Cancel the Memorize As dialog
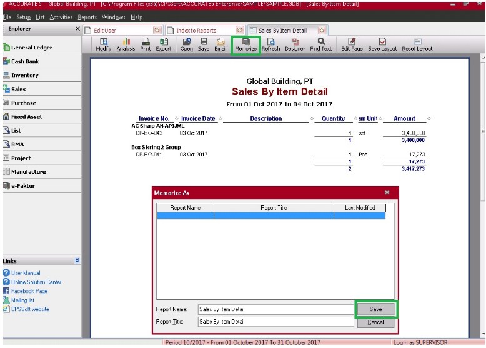Screen dimensions: 486x348 tap(375, 322)
